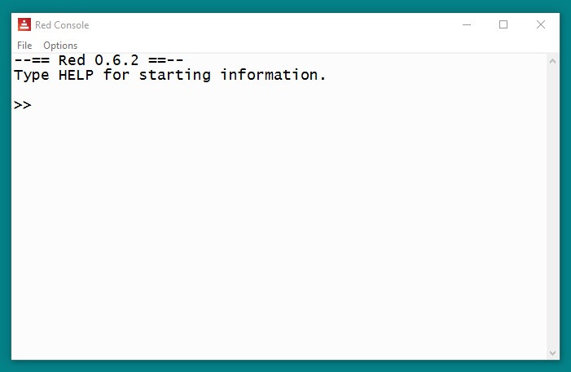
Task: Close the Red Console window
Action: [541, 25]
